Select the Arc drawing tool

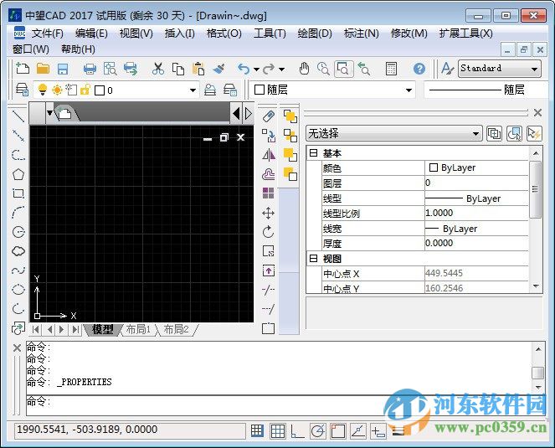tap(18, 212)
